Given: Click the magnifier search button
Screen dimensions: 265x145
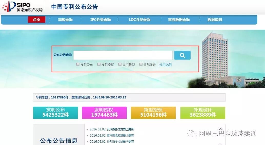Looking at the screenshot, I should point(182,55).
